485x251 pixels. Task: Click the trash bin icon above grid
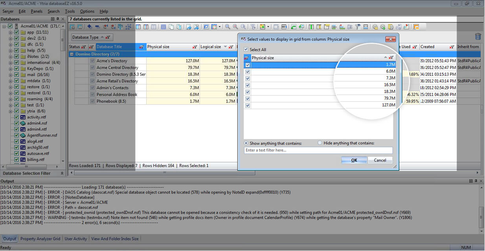(478, 37)
